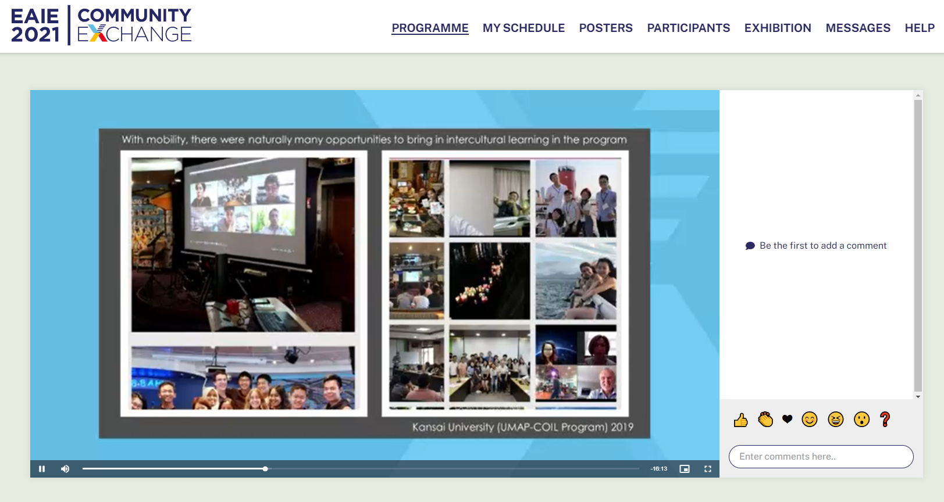
Task: Open the Programme page
Action: coord(430,28)
